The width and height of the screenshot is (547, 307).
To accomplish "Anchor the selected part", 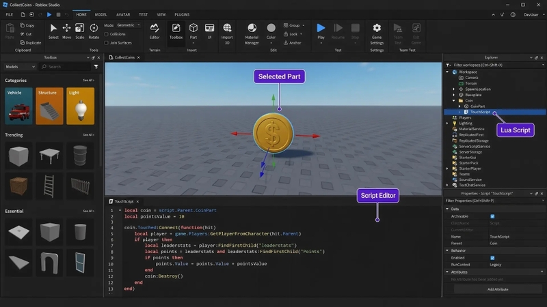I will tap(293, 43).
